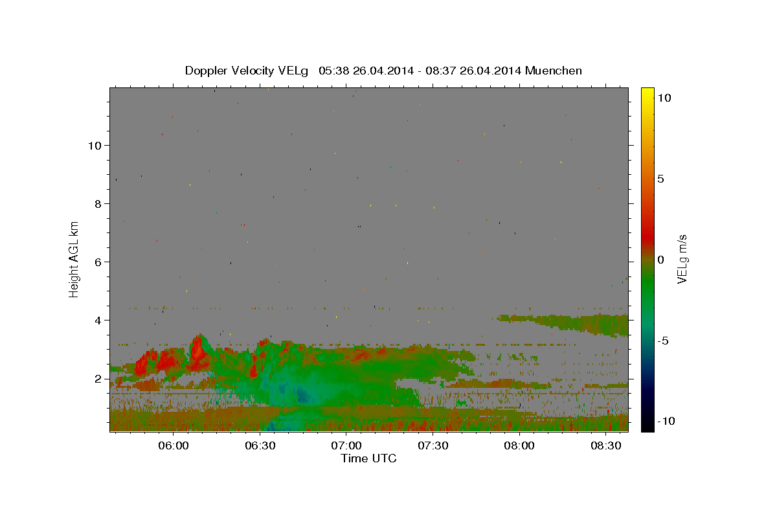Click the "Height AGL km" axis label
Image resolution: width=777 pixels, height=518 pixels.
click(x=74, y=259)
